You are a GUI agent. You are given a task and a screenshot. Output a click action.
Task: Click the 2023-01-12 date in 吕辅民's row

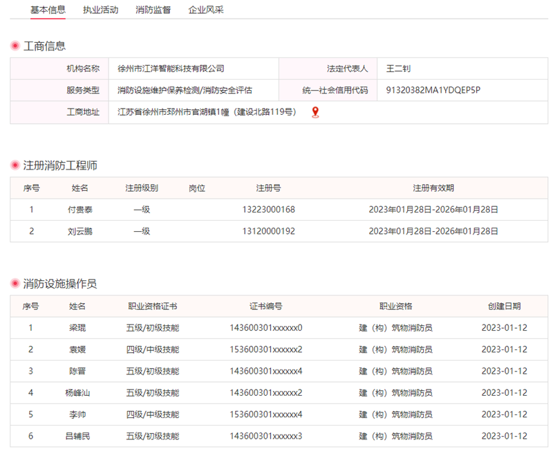(x=505, y=436)
